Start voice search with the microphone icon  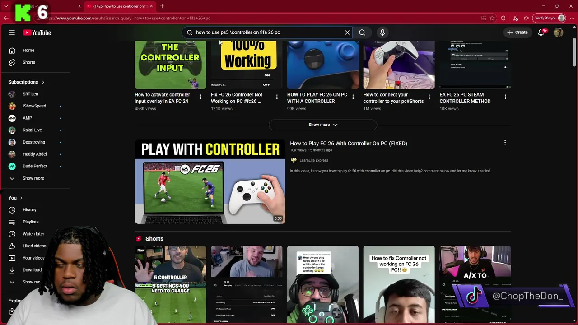[382, 32]
